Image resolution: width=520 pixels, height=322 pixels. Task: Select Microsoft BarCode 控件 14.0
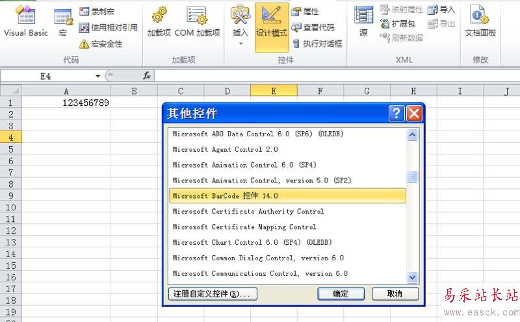click(287, 196)
